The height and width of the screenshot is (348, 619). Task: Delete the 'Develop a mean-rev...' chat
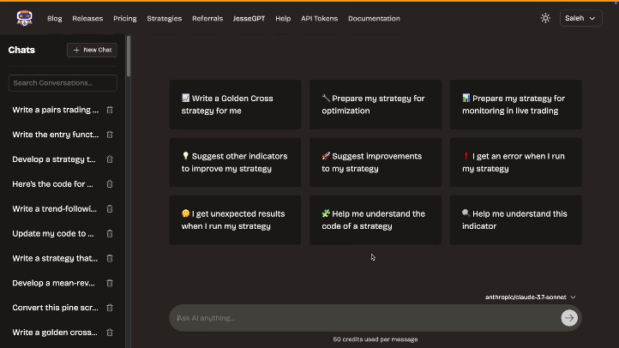110,283
